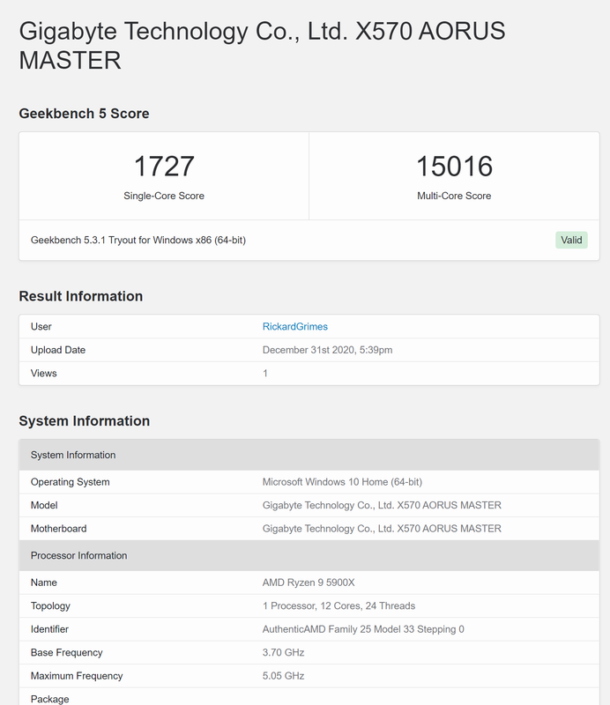The image size is (610, 705).
Task: Click the gray System Information table header
Action: point(309,455)
